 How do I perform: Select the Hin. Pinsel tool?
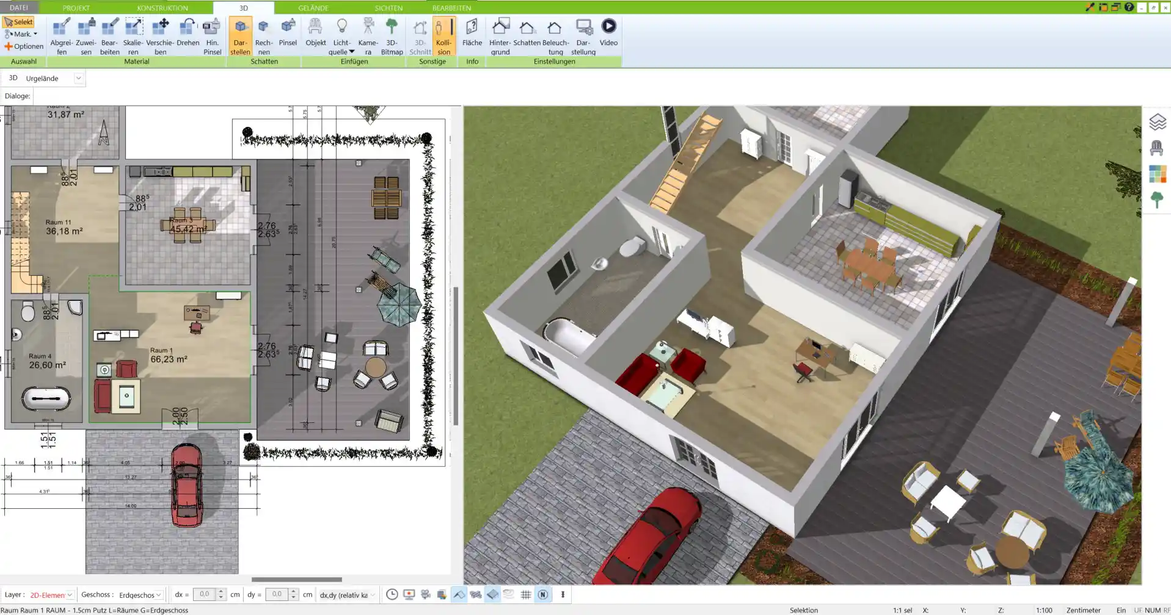pyautogui.click(x=212, y=37)
